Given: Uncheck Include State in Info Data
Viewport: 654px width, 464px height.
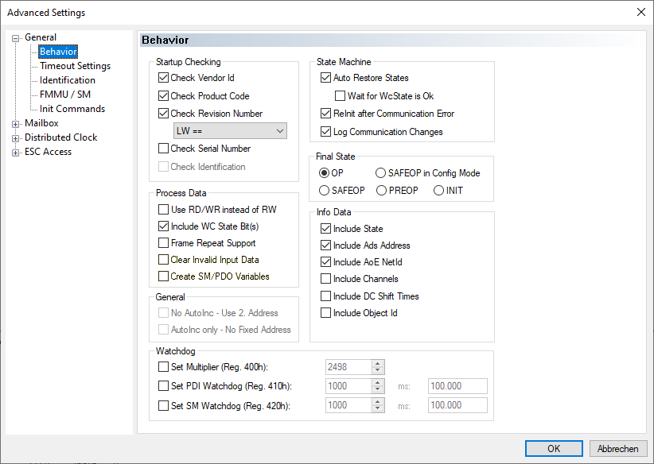Looking at the screenshot, I should (325, 229).
